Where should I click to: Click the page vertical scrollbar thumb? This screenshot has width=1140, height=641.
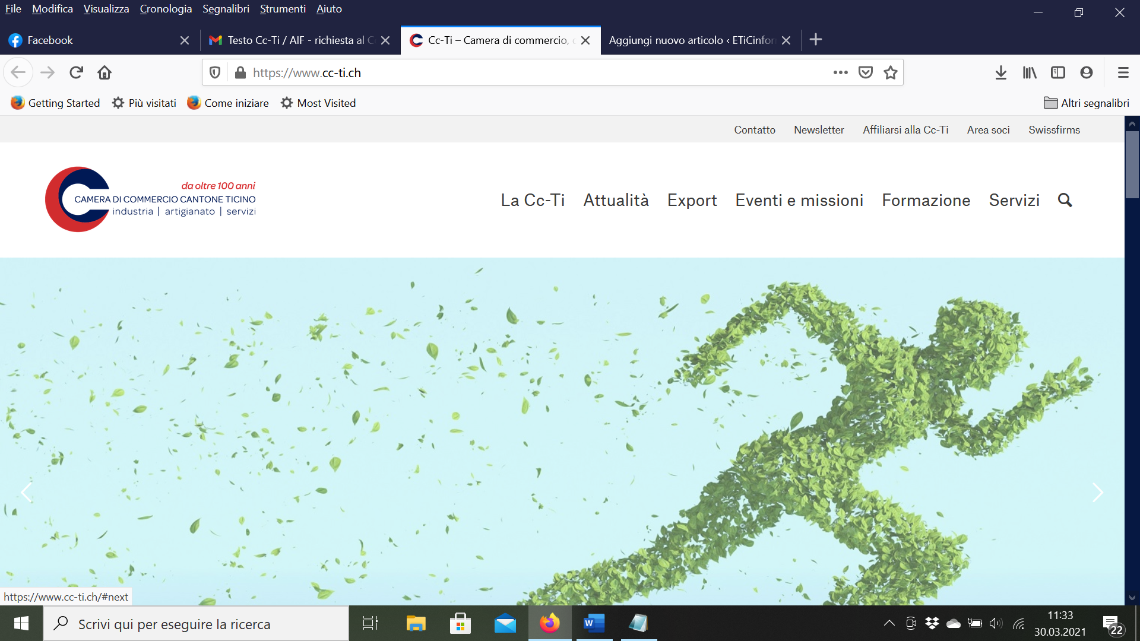(x=1132, y=164)
